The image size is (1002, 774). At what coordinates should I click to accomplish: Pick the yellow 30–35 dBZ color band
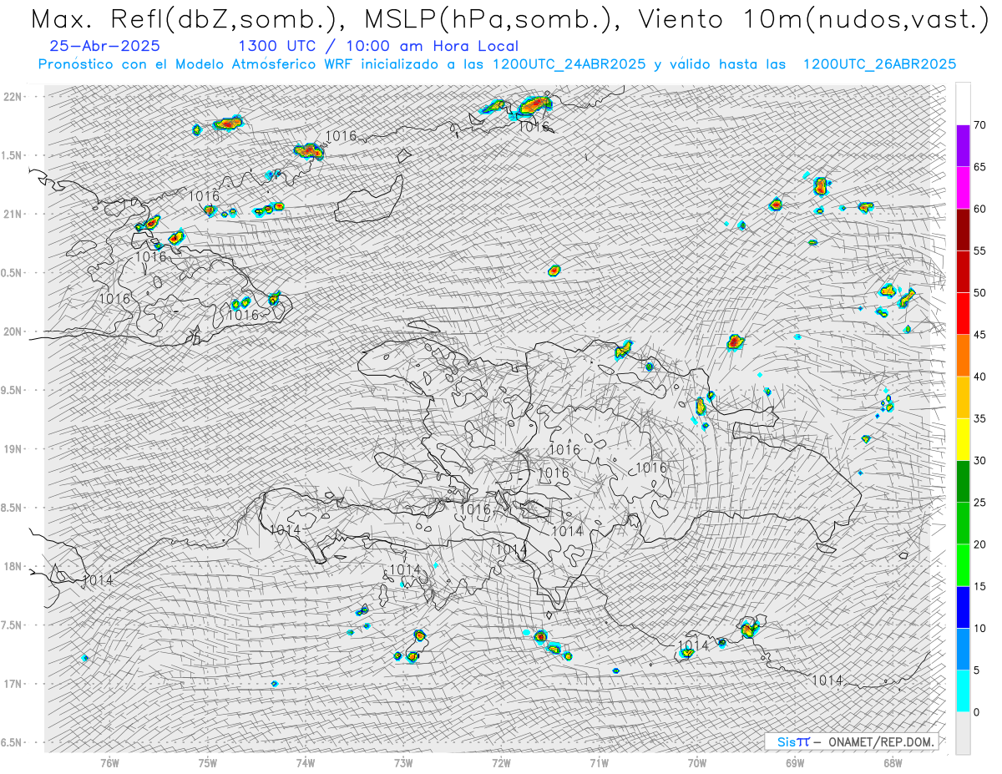[963, 439]
